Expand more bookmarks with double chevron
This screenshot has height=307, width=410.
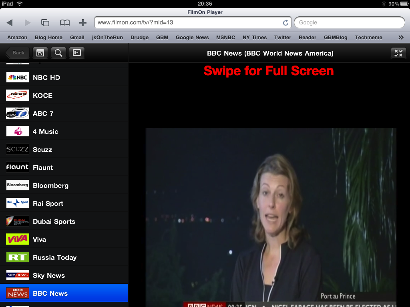pos(401,37)
